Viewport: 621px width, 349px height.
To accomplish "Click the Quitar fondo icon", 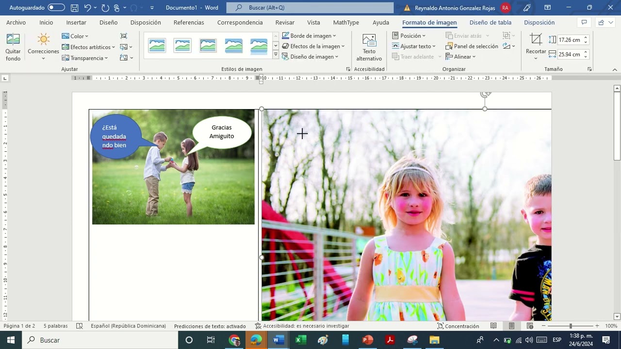I will pyautogui.click(x=13, y=48).
